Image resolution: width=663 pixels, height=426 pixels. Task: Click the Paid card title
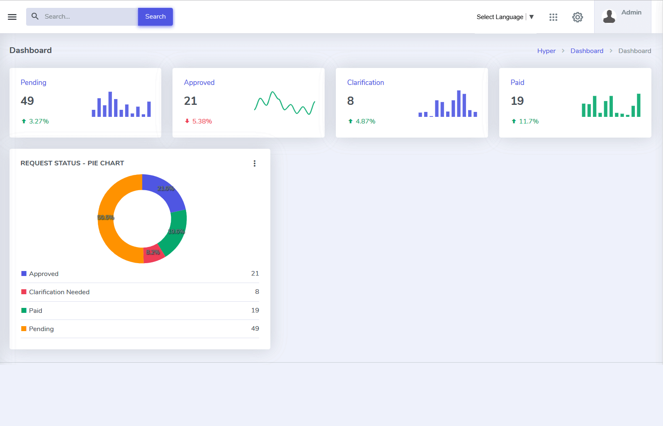pos(517,82)
